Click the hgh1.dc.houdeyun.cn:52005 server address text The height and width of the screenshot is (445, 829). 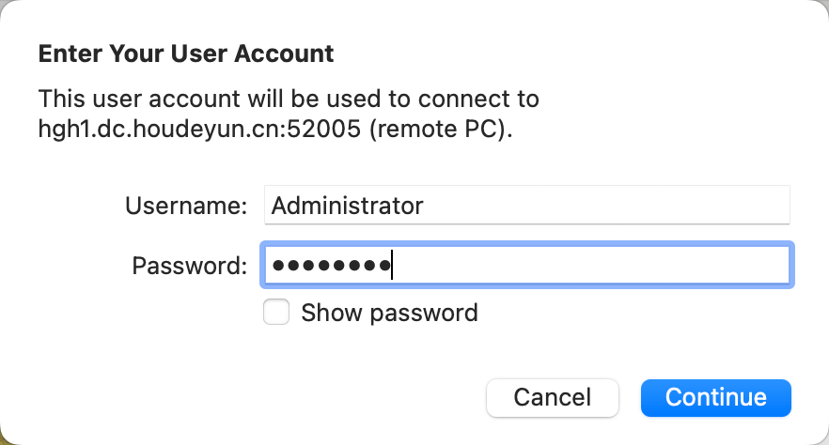coord(199,130)
